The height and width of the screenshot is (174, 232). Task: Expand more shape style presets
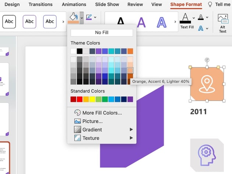[63, 22]
